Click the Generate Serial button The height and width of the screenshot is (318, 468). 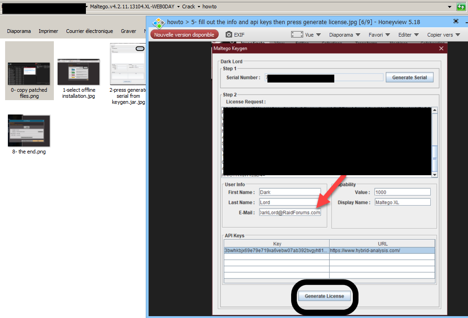(x=409, y=77)
